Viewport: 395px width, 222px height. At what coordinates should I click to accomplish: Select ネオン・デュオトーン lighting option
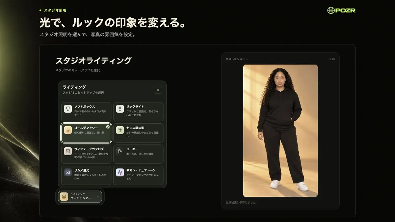coord(138,175)
